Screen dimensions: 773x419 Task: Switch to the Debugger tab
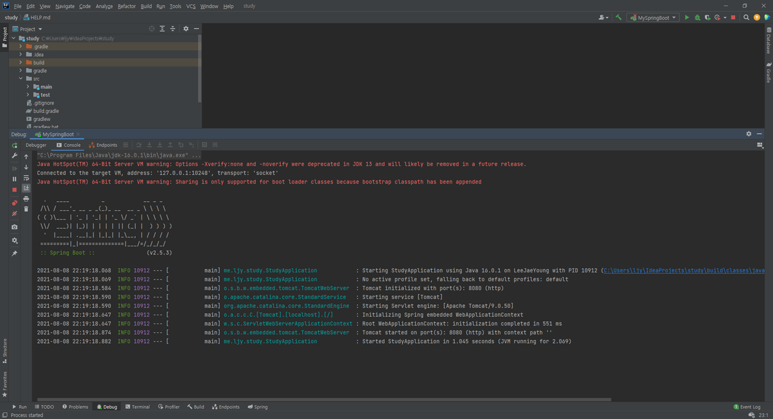[x=36, y=145]
